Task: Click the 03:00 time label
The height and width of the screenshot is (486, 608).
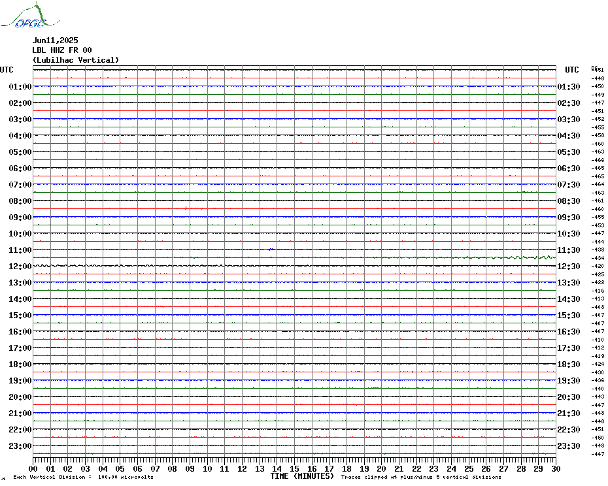Action: coord(20,119)
